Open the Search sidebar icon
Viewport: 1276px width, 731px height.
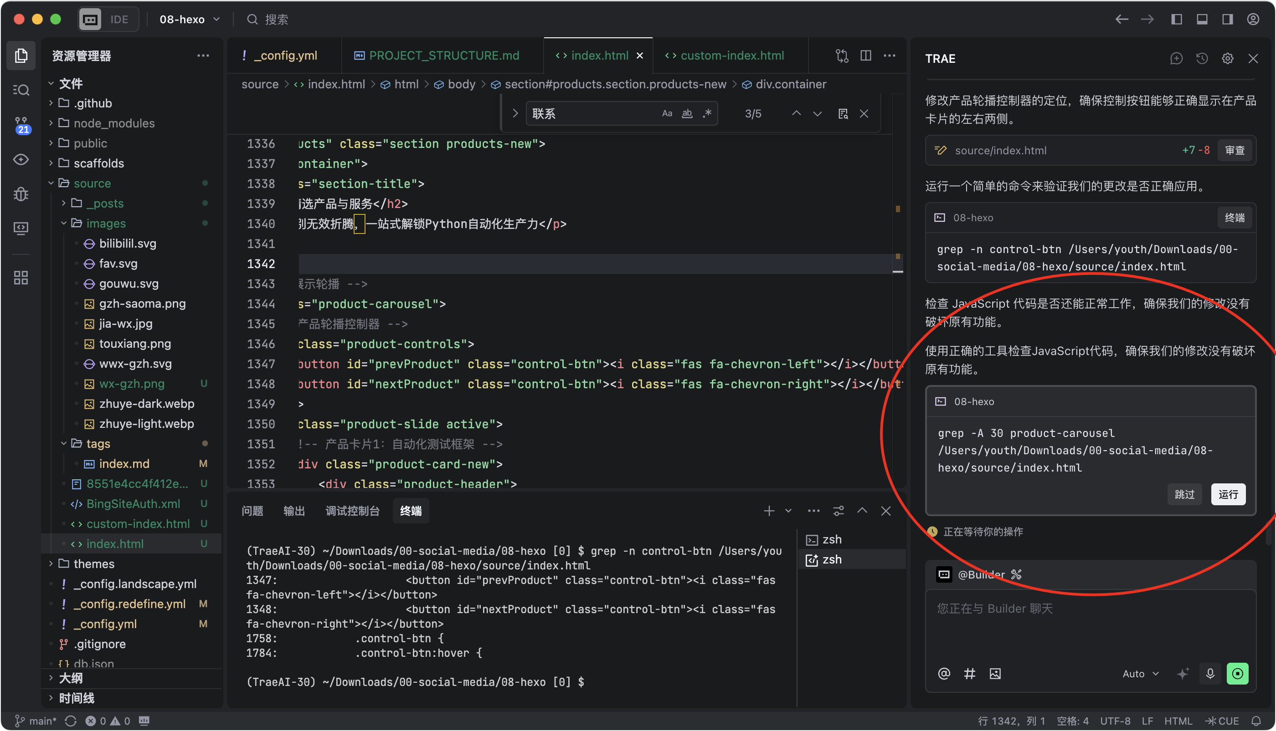point(21,90)
